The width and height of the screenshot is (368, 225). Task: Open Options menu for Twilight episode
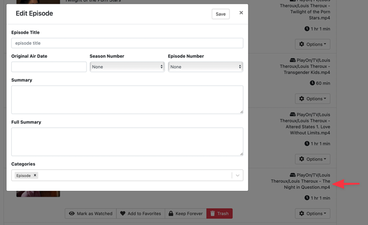[x=312, y=44]
